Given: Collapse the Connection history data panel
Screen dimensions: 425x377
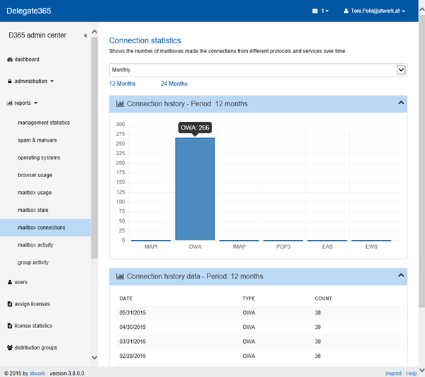Looking at the screenshot, I should click(x=401, y=276).
